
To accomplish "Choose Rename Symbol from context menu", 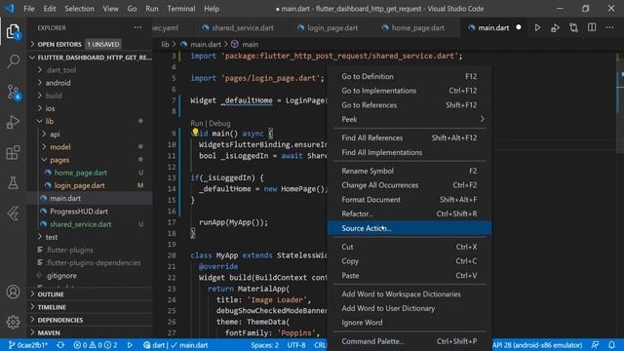I will (409, 171).
